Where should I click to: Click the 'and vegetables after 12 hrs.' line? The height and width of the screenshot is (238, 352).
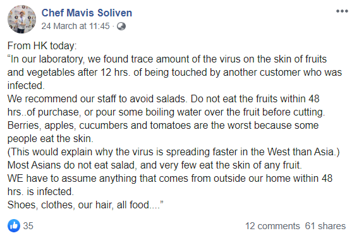[x=174, y=73]
